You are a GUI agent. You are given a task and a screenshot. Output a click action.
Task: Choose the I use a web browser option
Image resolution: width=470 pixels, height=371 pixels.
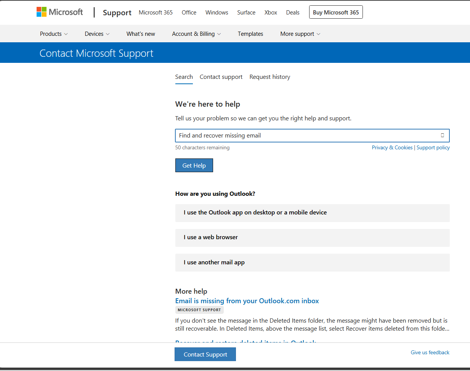point(313,238)
